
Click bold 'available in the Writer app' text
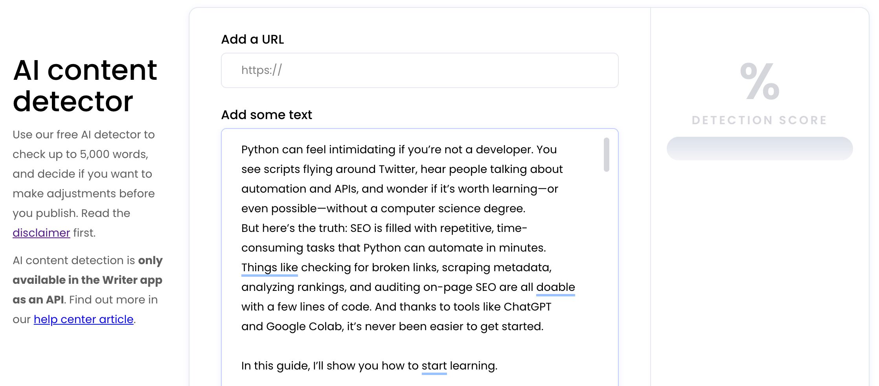87,280
